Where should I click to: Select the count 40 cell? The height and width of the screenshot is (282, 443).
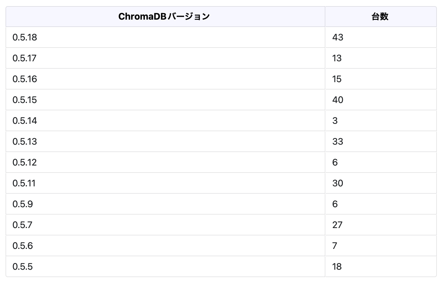tap(338, 100)
